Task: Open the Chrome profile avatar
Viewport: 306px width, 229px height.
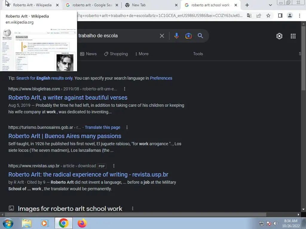Action: (290, 16)
